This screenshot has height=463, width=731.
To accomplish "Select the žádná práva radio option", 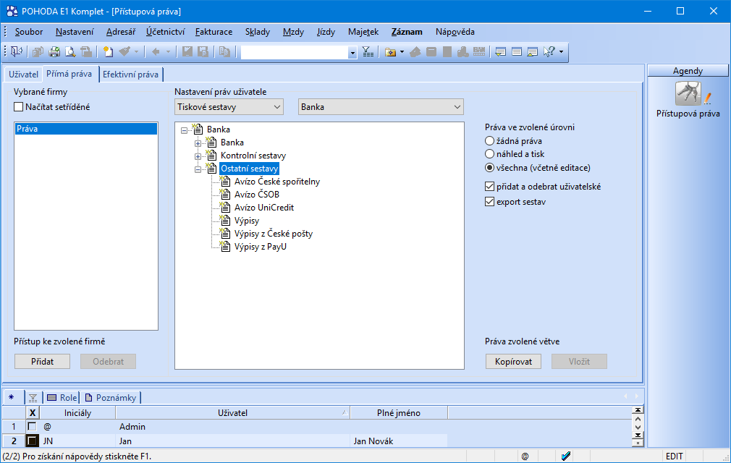I will pyautogui.click(x=490, y=141).
